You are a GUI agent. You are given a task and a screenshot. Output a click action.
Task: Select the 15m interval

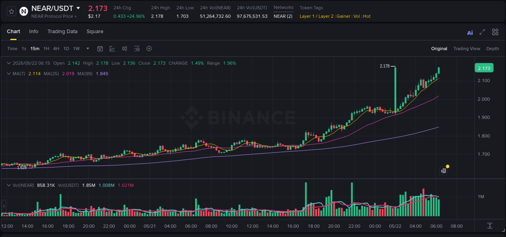pos(35,49)
